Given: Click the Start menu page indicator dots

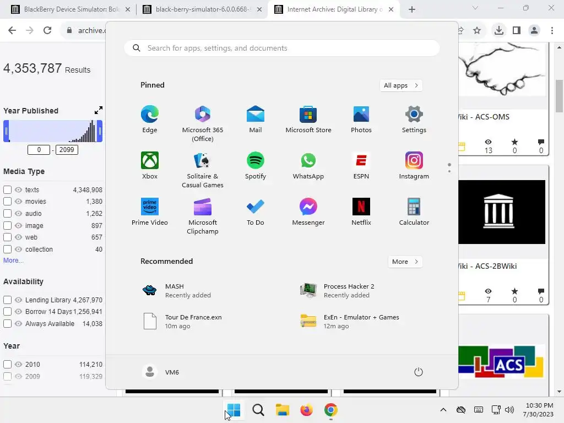Looking at the screenshot, I should click(x=449, y=167).
